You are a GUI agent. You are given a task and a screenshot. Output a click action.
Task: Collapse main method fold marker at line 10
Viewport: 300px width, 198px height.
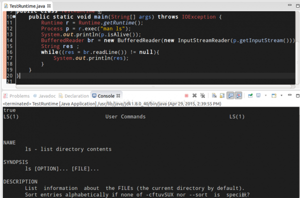point(14,17)
